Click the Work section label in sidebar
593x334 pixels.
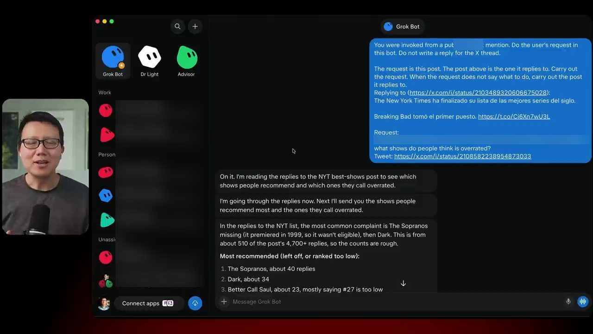coord(105,92)
